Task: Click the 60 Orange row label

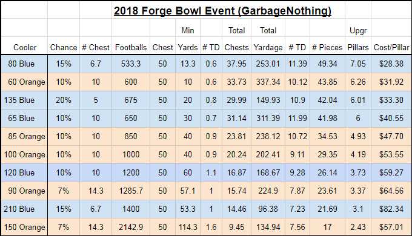Action: pyautogui.click(x=27, y=82)
